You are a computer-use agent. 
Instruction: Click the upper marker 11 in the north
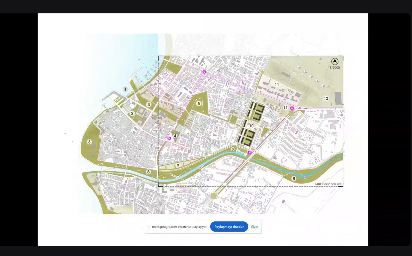(x=277, y=84)
